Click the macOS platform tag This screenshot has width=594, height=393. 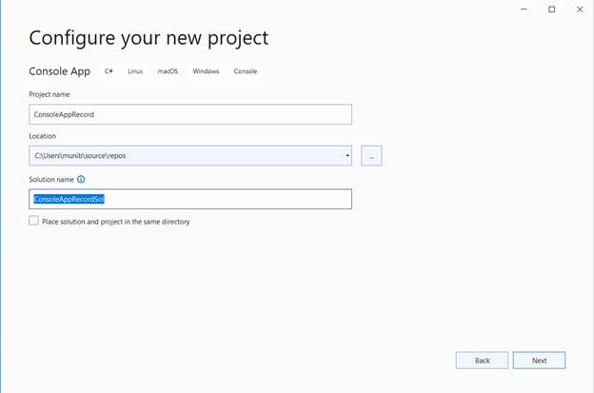coord(168,71)
